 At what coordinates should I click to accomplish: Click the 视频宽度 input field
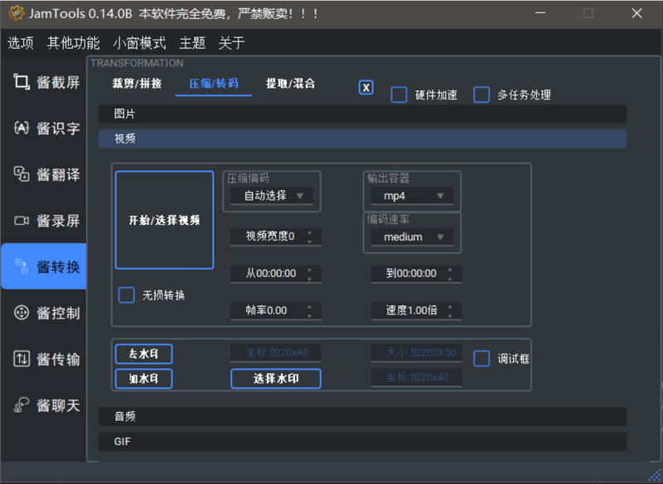tap(270, 237)
